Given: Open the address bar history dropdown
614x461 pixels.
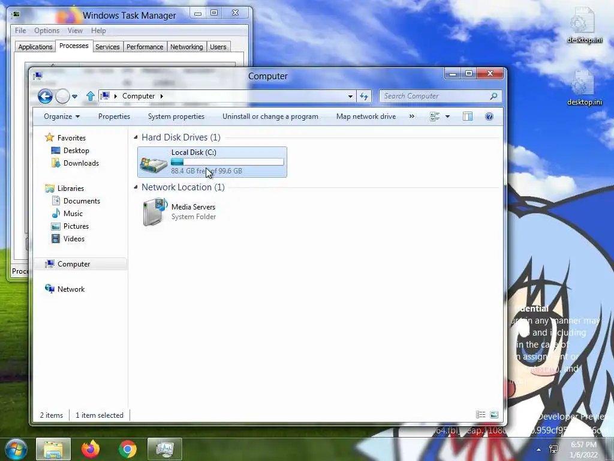Looking at the screenshot, I should (x=350, y=96).
